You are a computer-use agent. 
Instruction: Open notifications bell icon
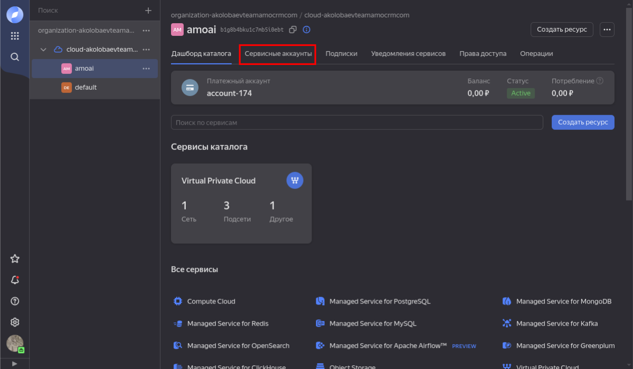click(x=15, y=280)
